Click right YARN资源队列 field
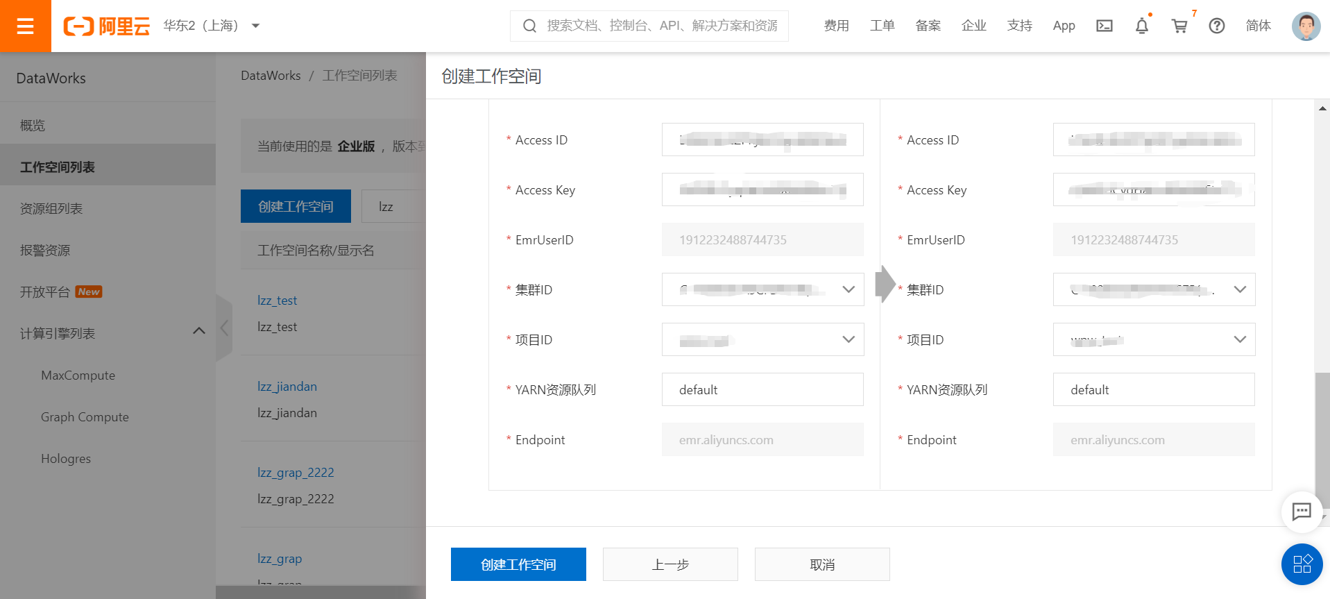This screenshot has height=599, width=1330. 1154,389
